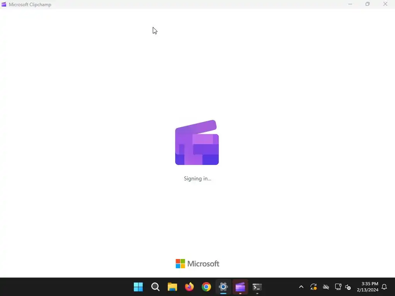
Task: Open notifications bell icon
Action: (x=384, y=287)
